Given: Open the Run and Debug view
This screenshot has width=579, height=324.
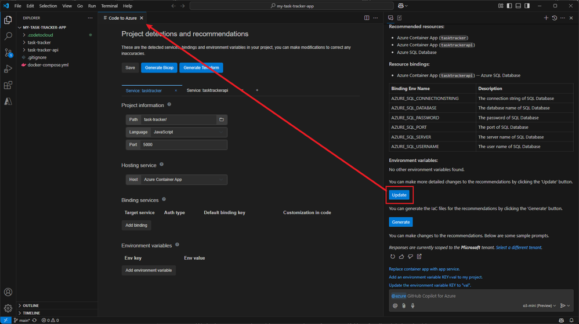Looking at the screenshot, I should tap(8, 68).
